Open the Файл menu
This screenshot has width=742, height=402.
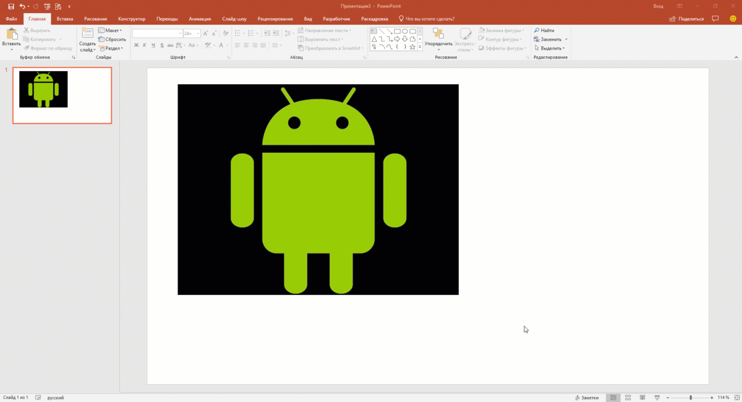click(x=11, y=19)
